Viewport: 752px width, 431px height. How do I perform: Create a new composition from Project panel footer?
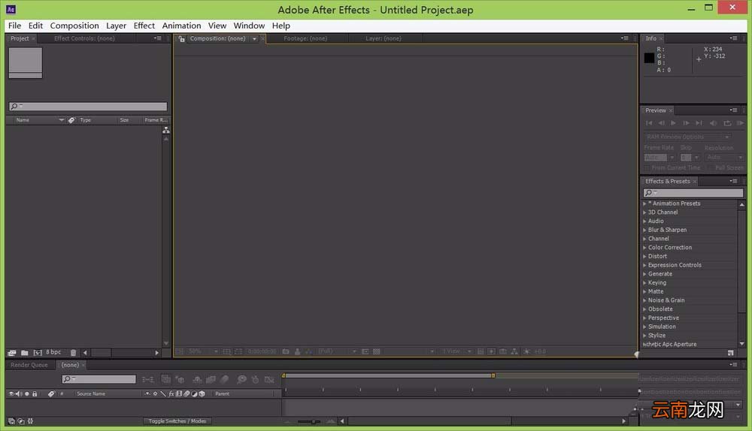pyautogui.click(x=38, y=353)
